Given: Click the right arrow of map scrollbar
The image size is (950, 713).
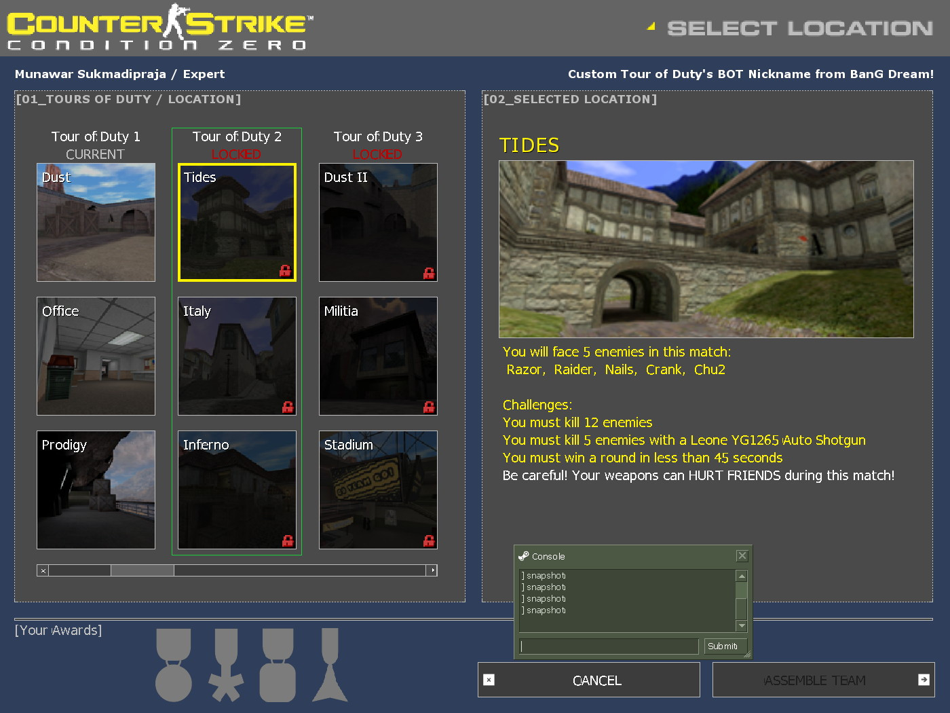Looking at the screenshot, I should 432,570.
